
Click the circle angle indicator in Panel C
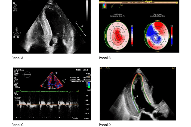(x=27, y=75)
